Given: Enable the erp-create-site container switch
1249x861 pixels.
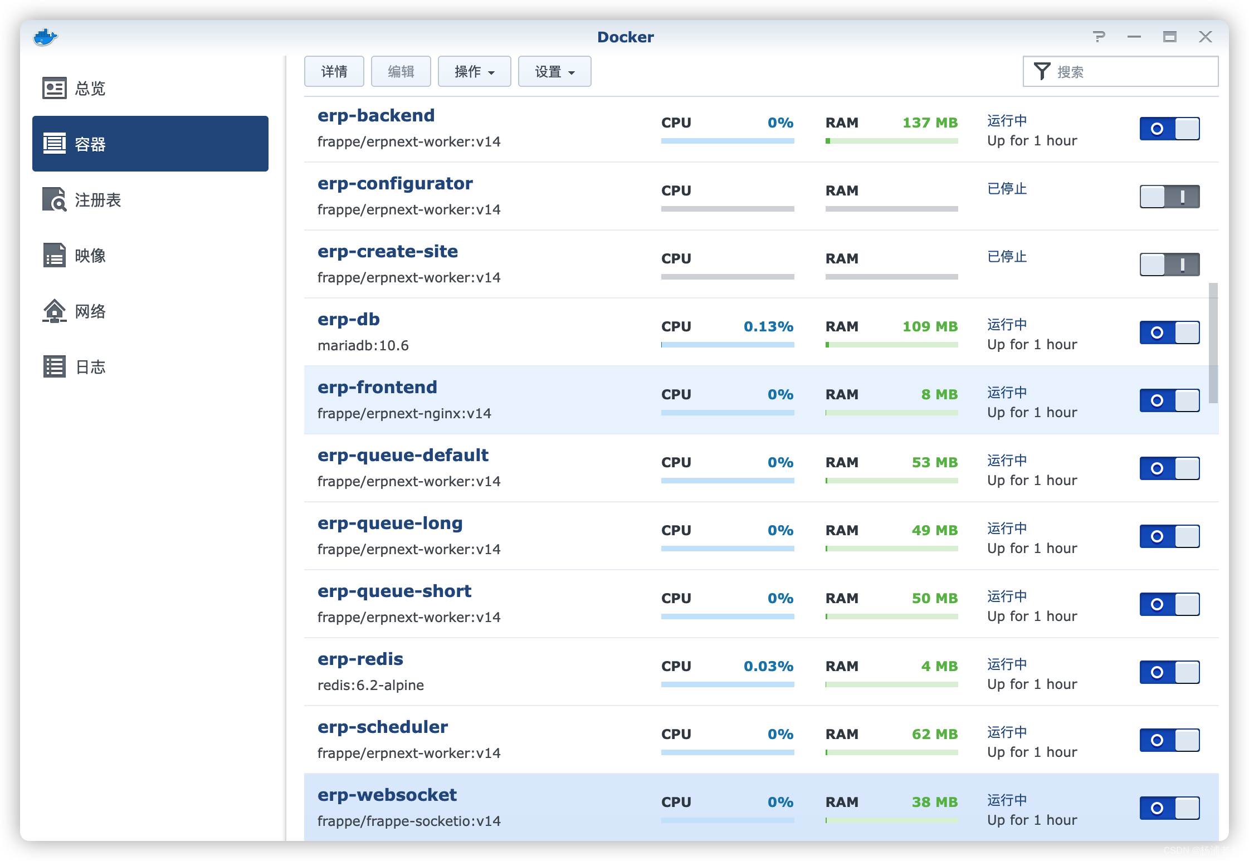Looking at the screenshot, I should [x=1169, y=265].
